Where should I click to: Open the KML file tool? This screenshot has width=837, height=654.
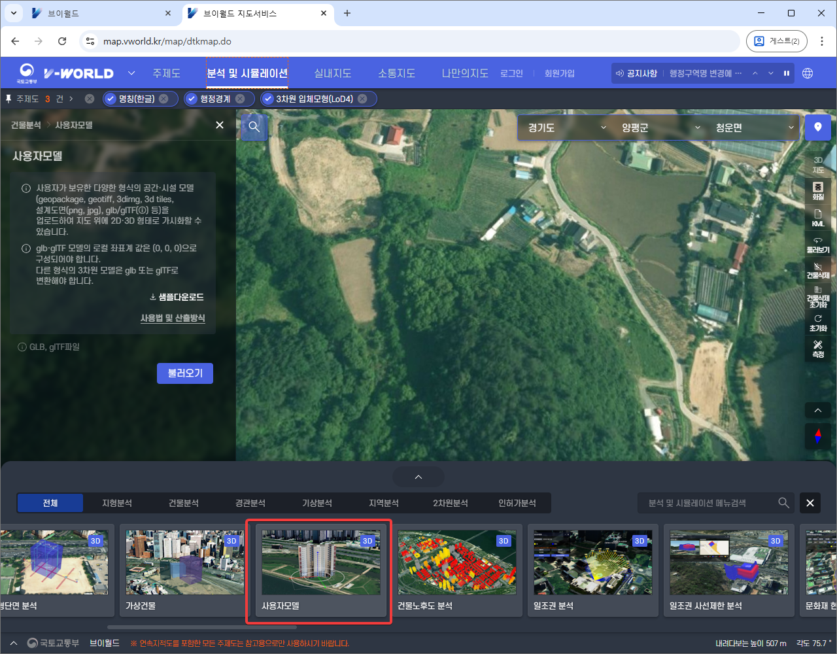817,218
